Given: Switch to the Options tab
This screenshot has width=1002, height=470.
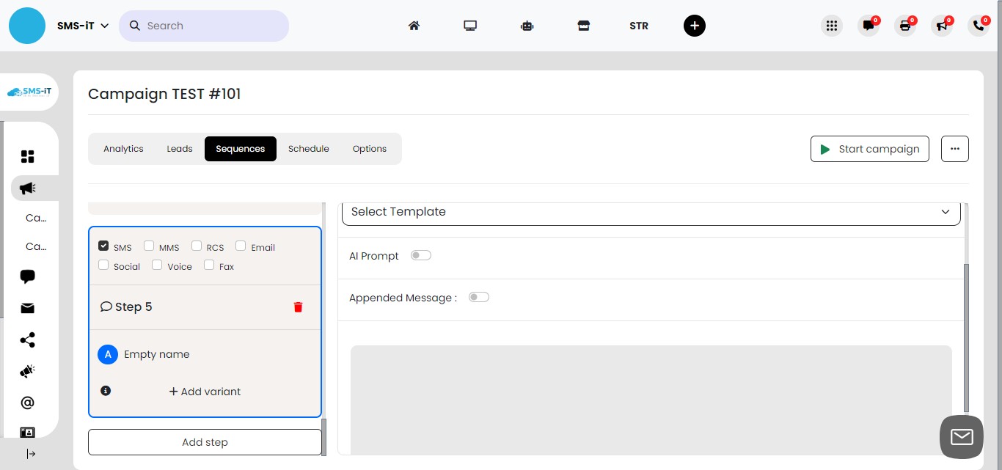Looking at the screenshot, I should 370,149.
